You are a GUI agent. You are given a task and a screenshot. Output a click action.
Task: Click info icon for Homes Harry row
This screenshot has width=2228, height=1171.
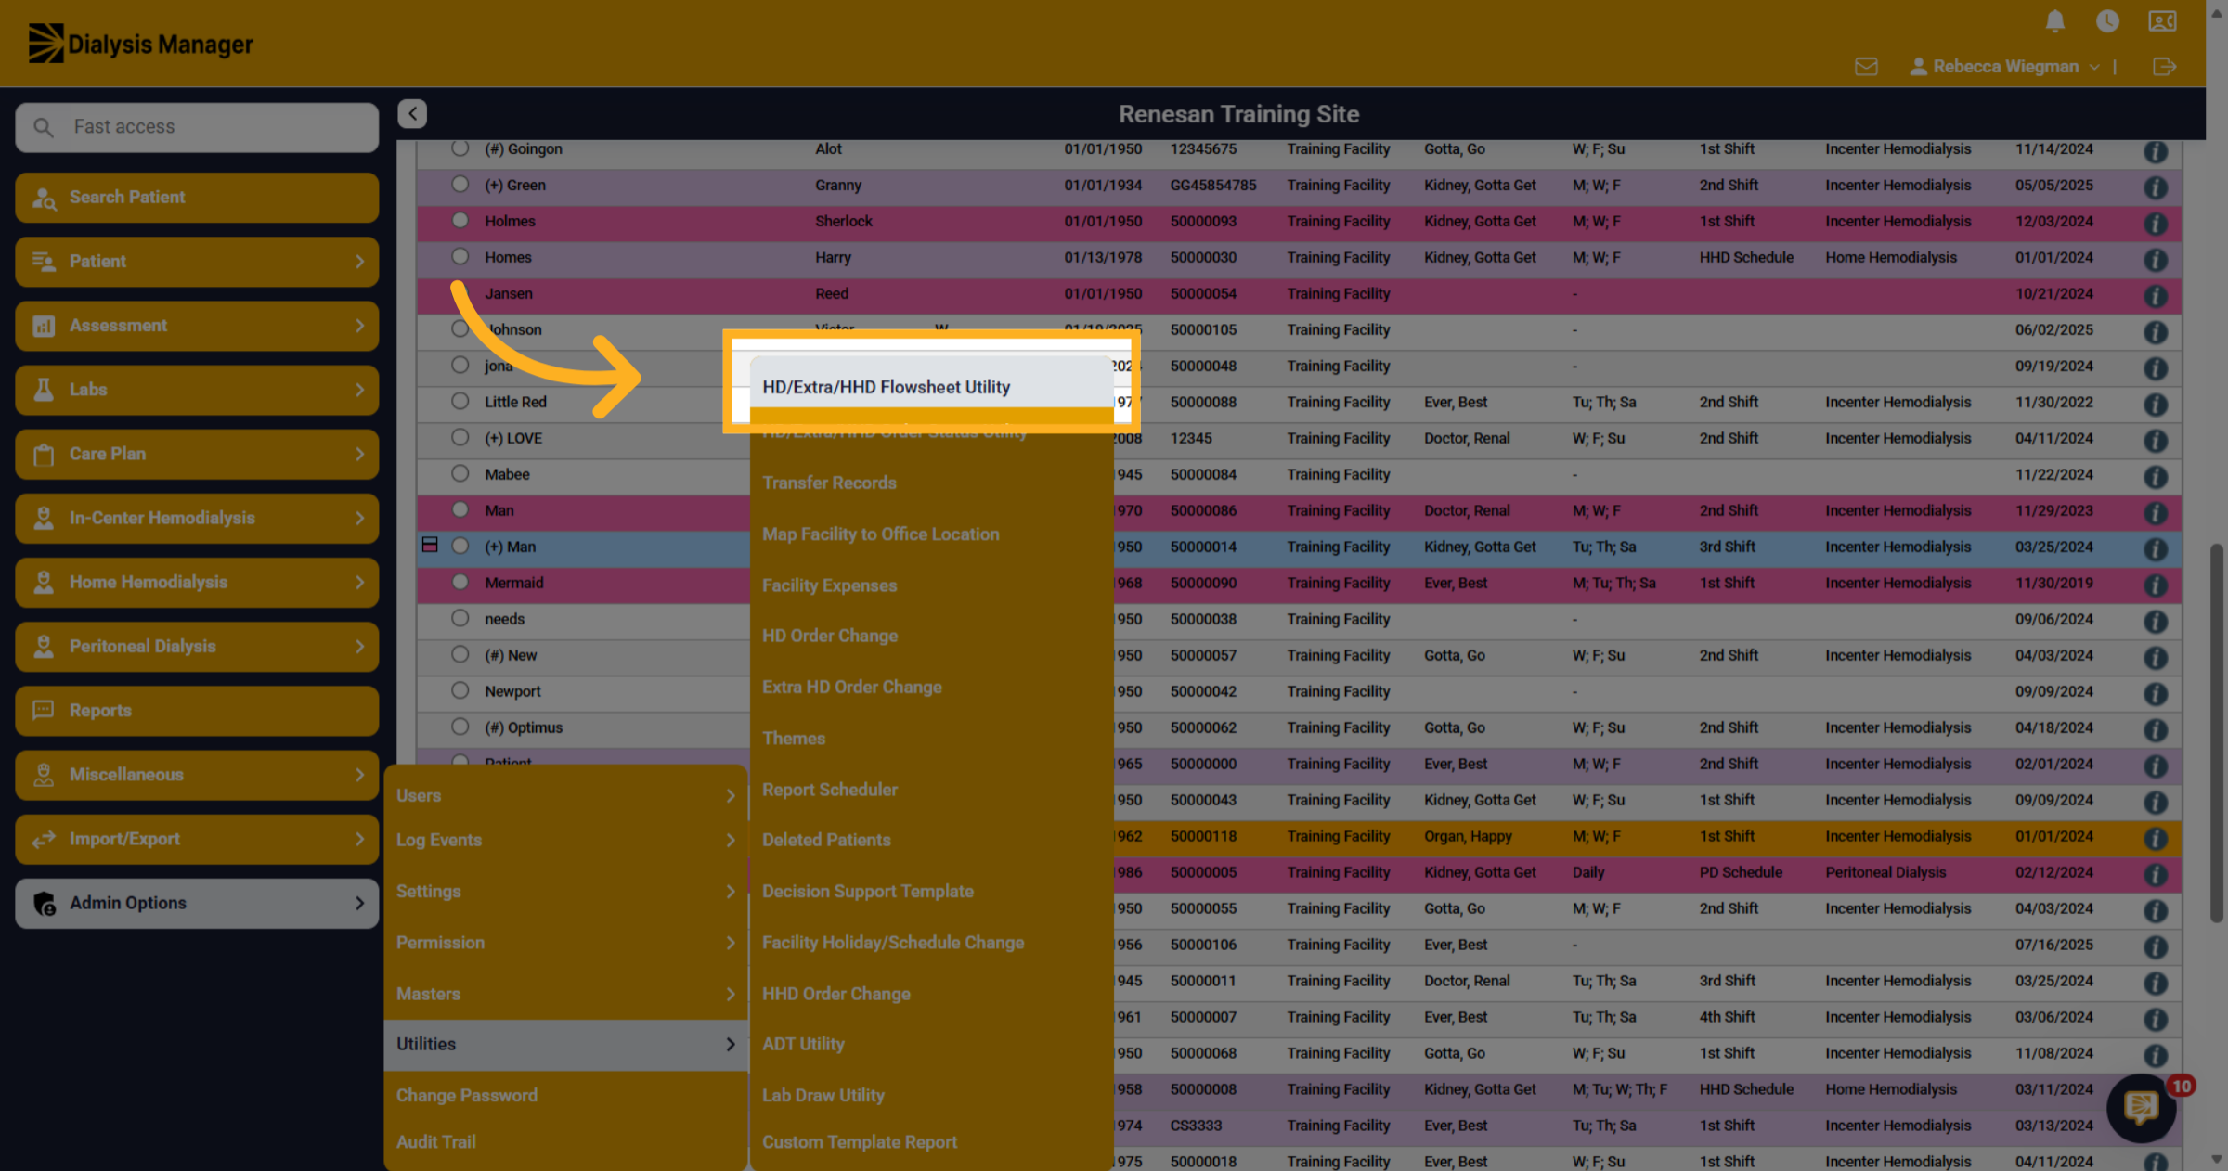click(x=2156, y=259)
